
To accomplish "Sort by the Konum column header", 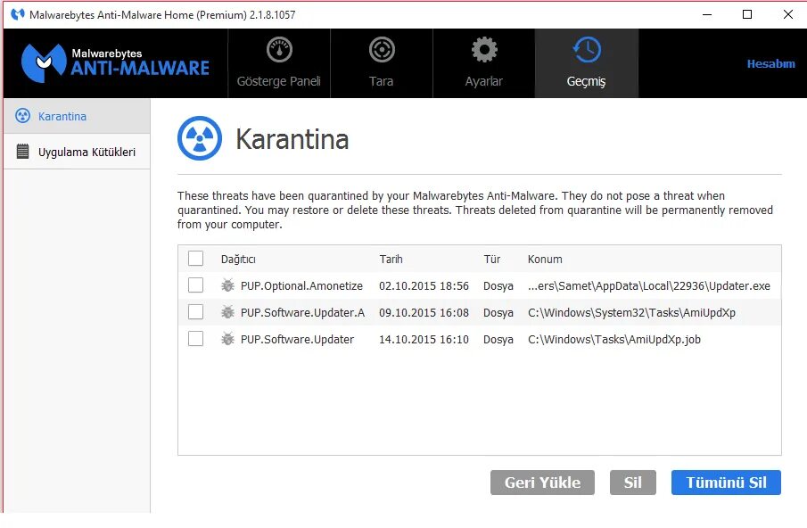I will (545, 260).
